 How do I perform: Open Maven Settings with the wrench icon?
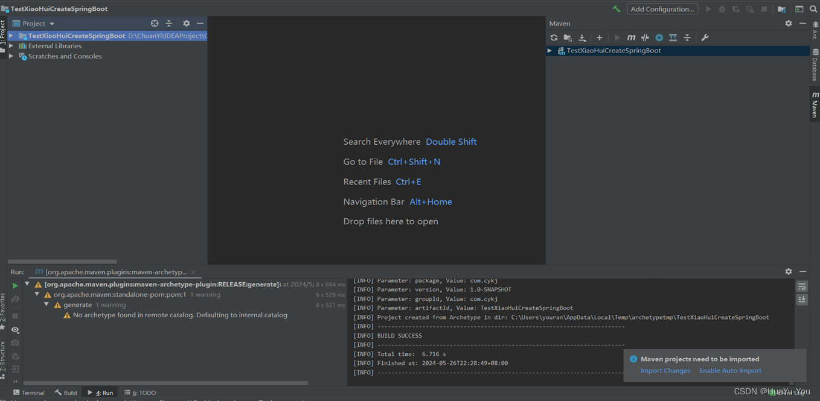click(705, 37)
